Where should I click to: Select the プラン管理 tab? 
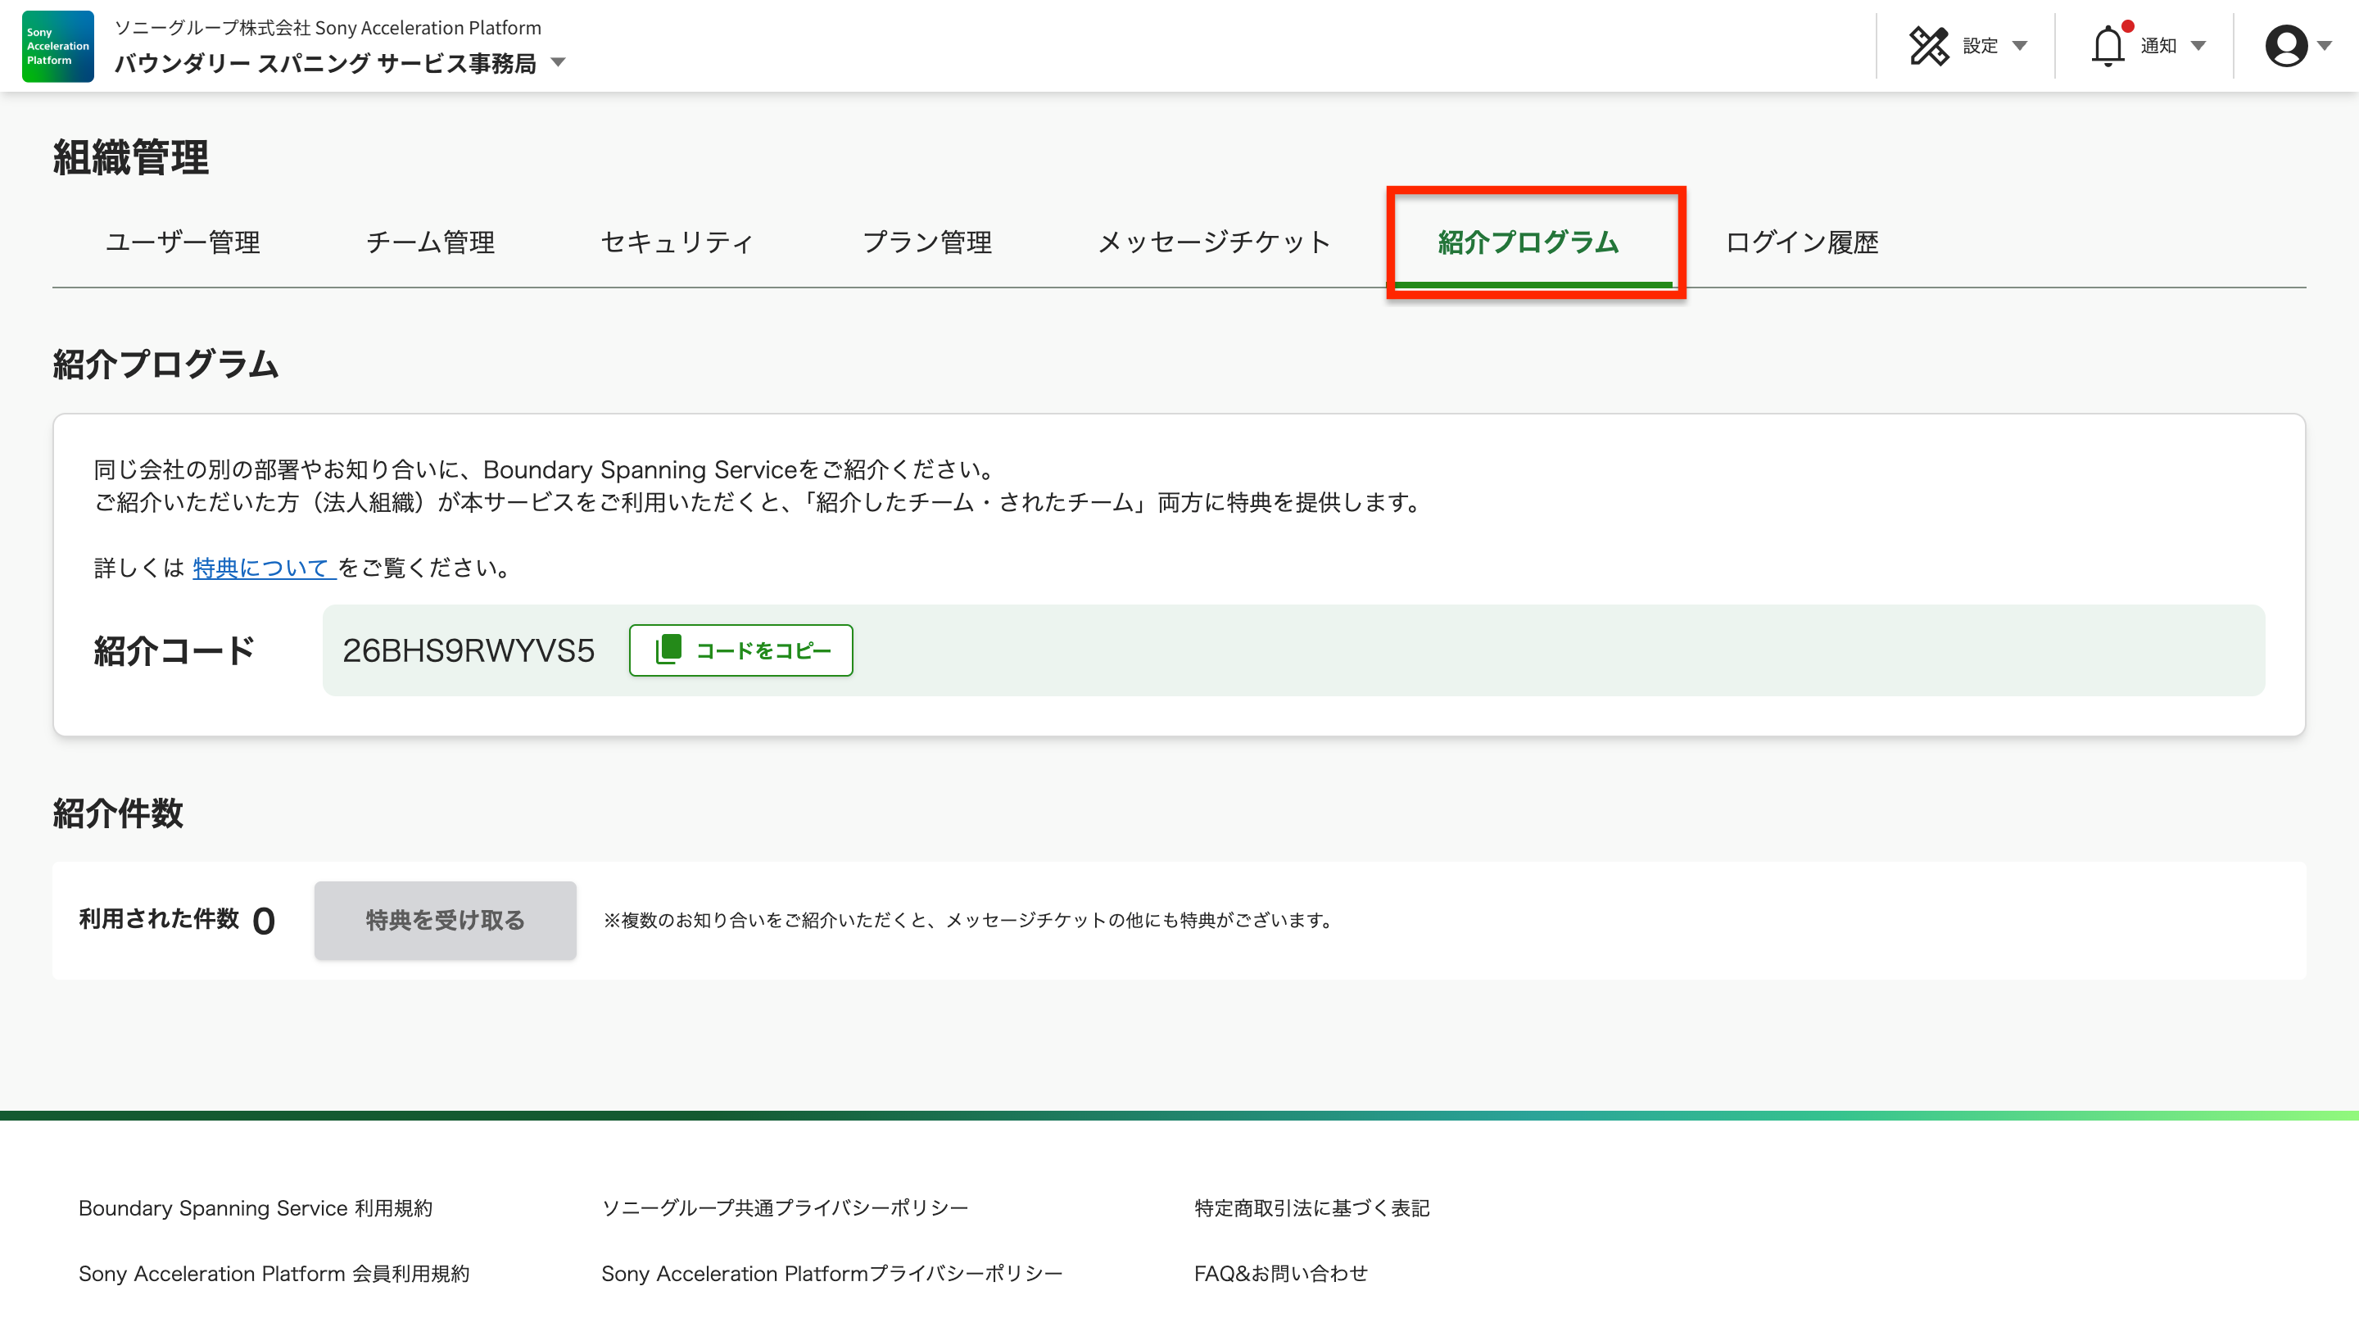click(926, 242)
